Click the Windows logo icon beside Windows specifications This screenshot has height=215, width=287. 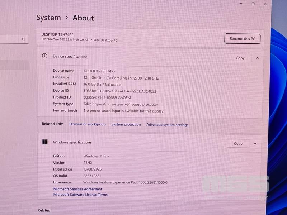(45, 142)
